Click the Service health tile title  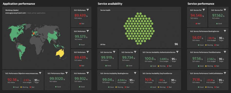105,10
